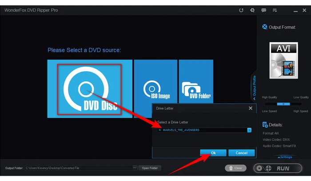Choose the DVD Folder source
This screenshot has width=311, height=181.
196,81
